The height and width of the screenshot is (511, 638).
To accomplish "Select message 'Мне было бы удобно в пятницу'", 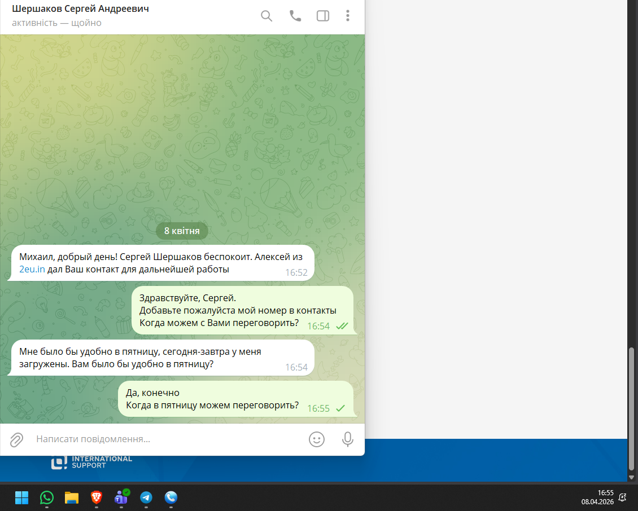I will [x=163, y=358].
